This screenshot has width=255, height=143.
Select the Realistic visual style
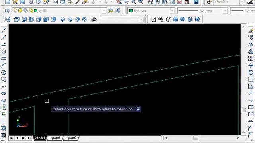coord(175,19)
